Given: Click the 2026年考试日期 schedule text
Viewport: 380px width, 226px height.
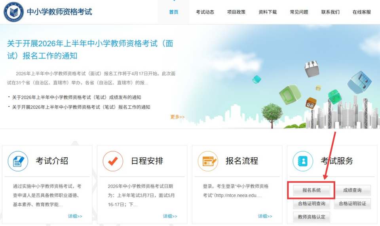Looking at the screenshot, I should click(x=141, y=195).
